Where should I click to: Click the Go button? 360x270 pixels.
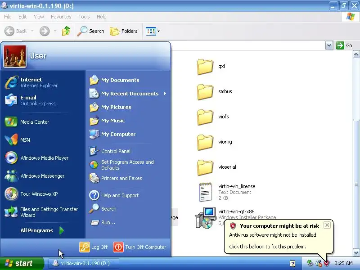click(344, 45)
